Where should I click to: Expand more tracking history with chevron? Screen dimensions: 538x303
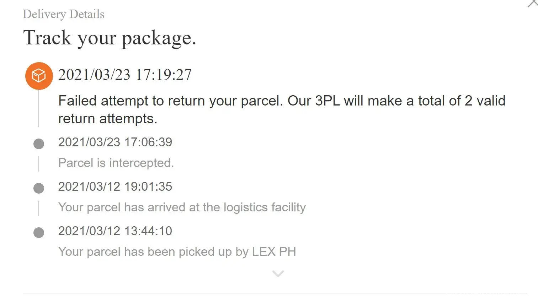click(x=278, y=274)
